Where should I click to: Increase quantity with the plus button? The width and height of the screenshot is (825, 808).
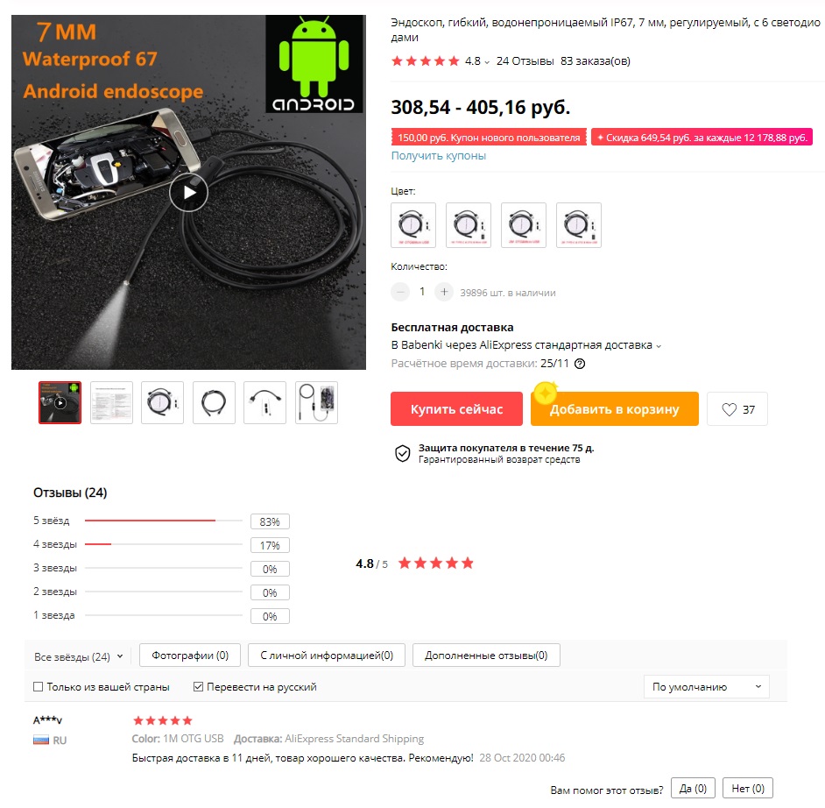443,292
